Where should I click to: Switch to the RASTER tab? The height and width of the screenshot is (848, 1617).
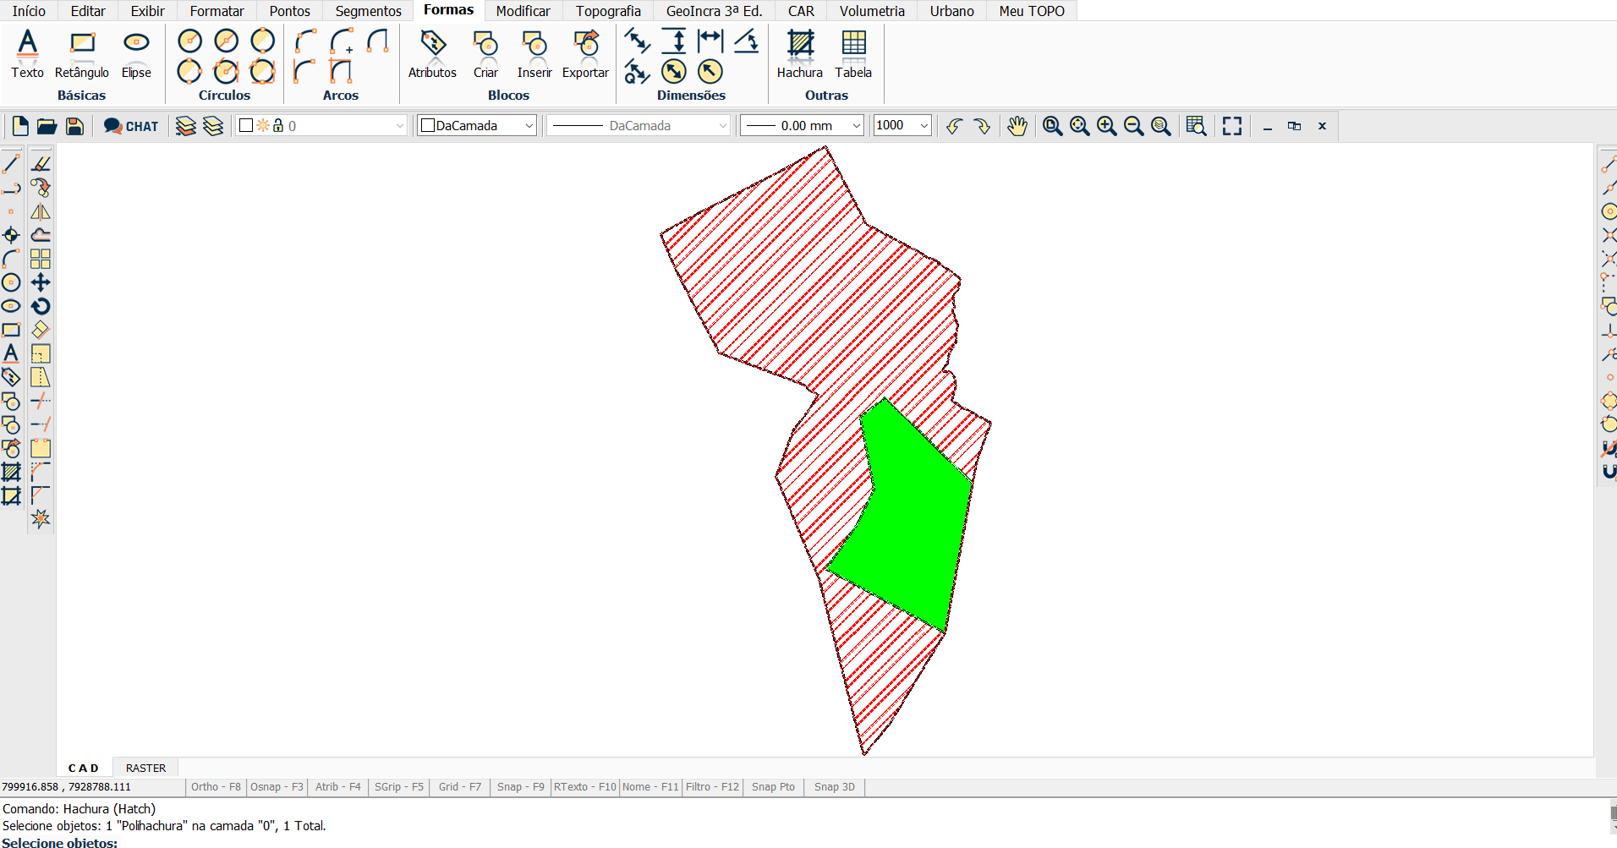pos(145,768)
